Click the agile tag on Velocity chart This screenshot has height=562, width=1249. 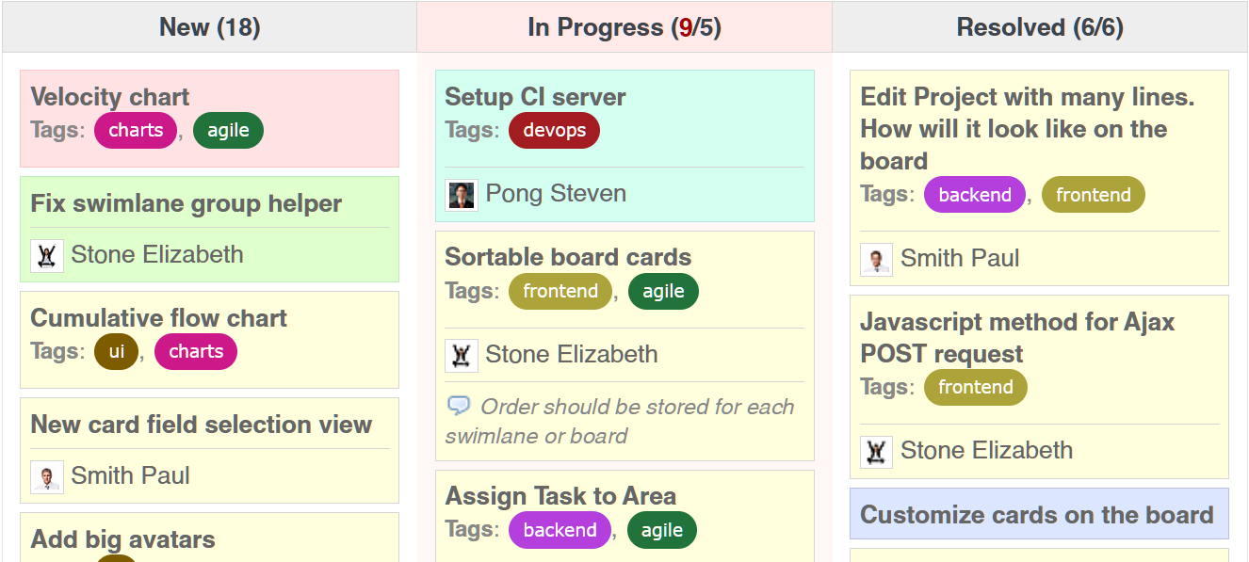(228, 131)
